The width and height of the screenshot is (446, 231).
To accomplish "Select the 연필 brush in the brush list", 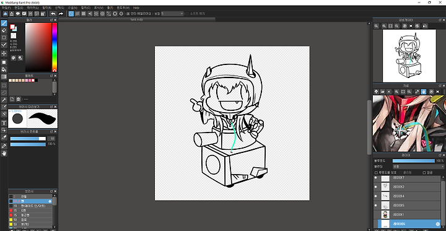I will click(30, 196).
